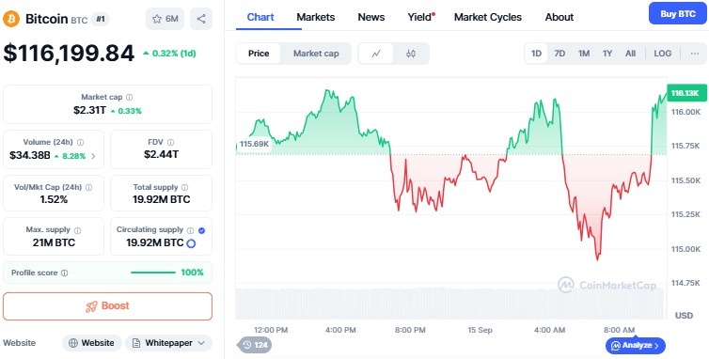Enable LOG scale on chart
Image resolution: width=709 pixels, height=359 pixels.
pos(662,54)
